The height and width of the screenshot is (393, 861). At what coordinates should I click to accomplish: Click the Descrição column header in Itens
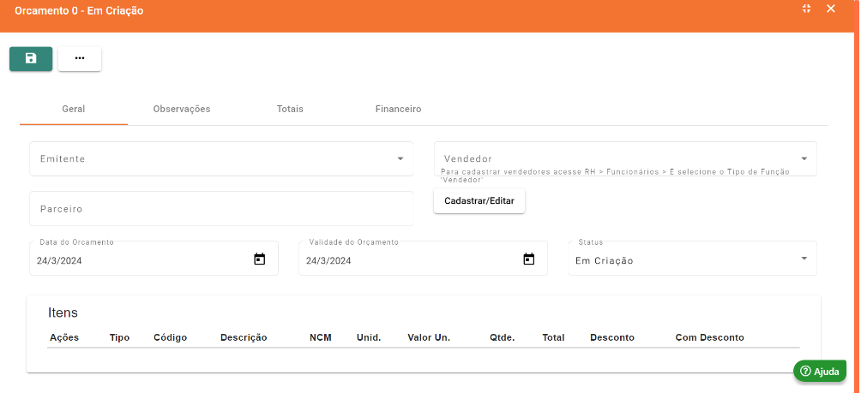coord(244,337)
